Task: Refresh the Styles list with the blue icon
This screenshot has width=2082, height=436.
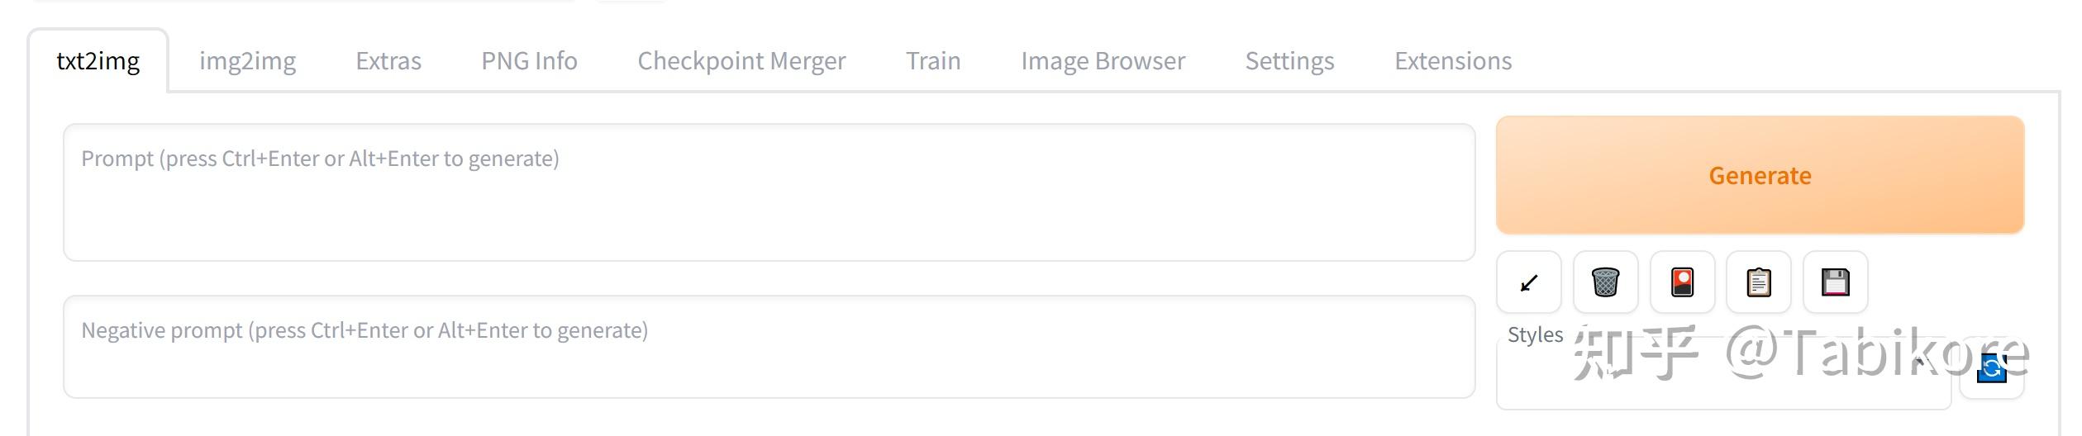Action: 1992,368
